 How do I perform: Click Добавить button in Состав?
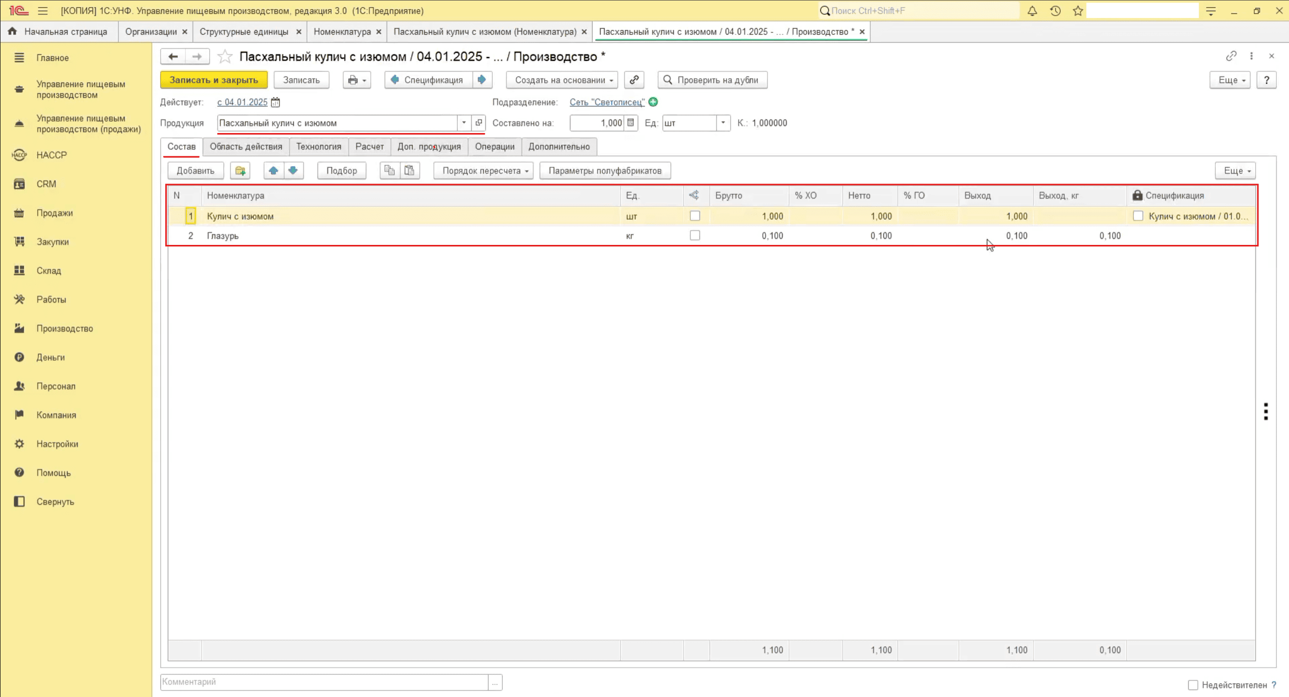click(x=196, y=171)
